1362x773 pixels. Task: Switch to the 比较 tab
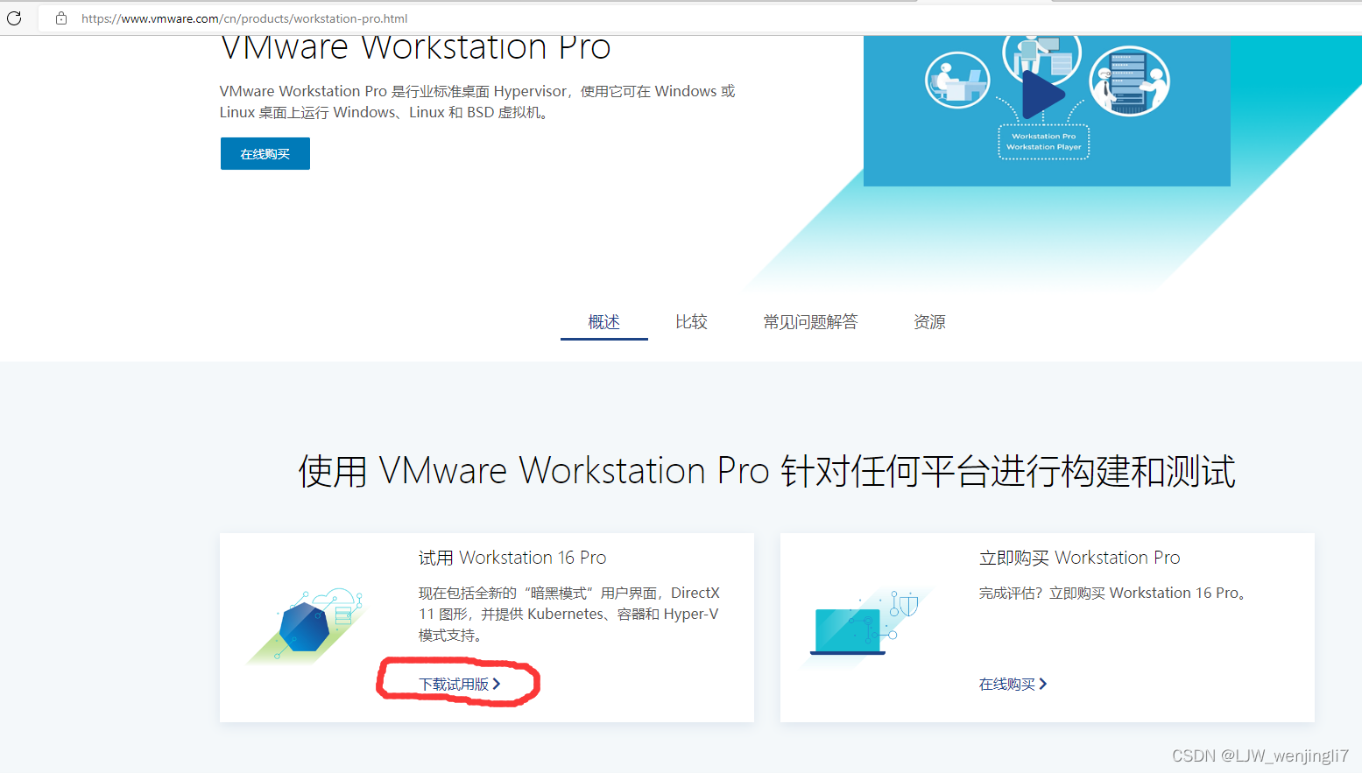coord(691,322)
